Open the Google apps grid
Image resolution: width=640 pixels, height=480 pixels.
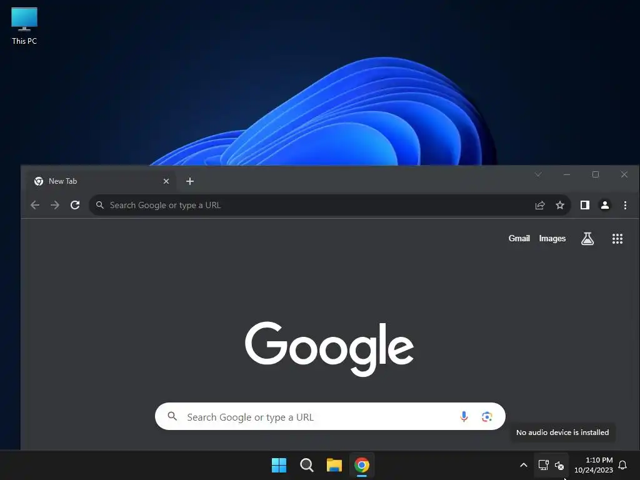pyautogui.click(x=617, y=239)
